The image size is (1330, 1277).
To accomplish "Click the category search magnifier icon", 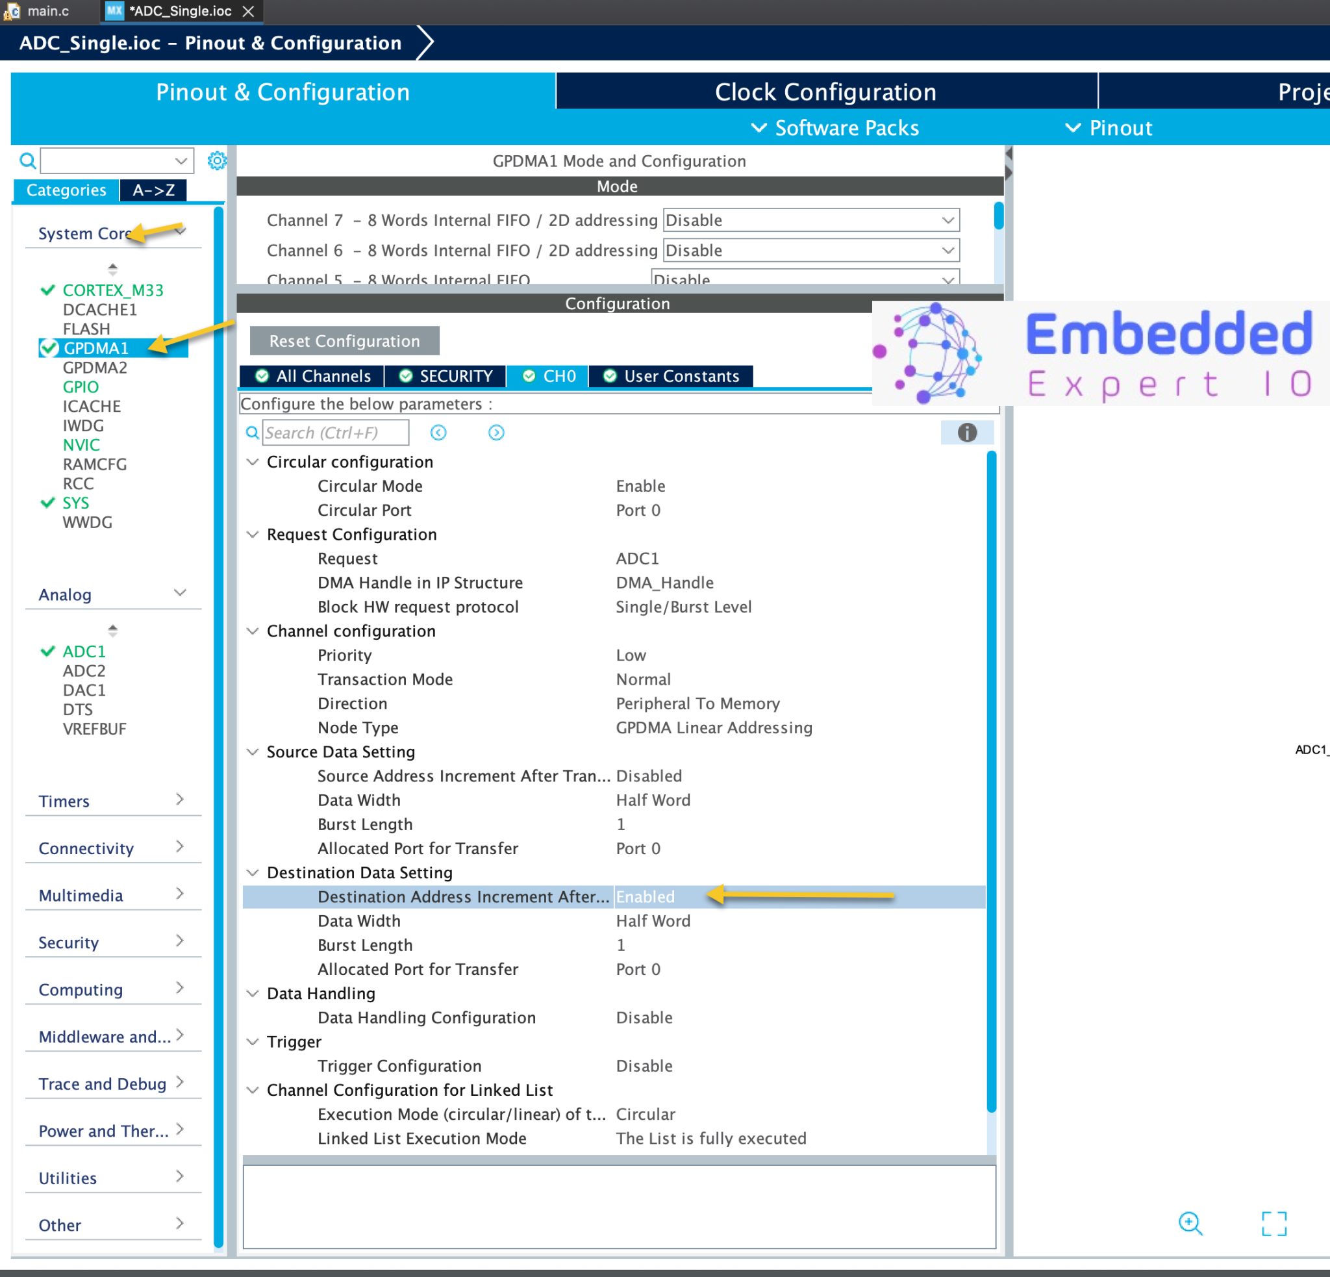I will click(27, 161).
